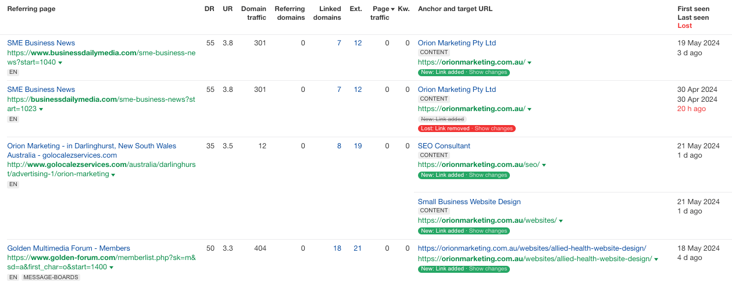Sort by the Page traffic column header
Screen dimensions: 732x285
[x=381, y=13]
